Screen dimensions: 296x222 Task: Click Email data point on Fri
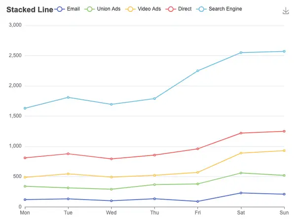point(198,201)
